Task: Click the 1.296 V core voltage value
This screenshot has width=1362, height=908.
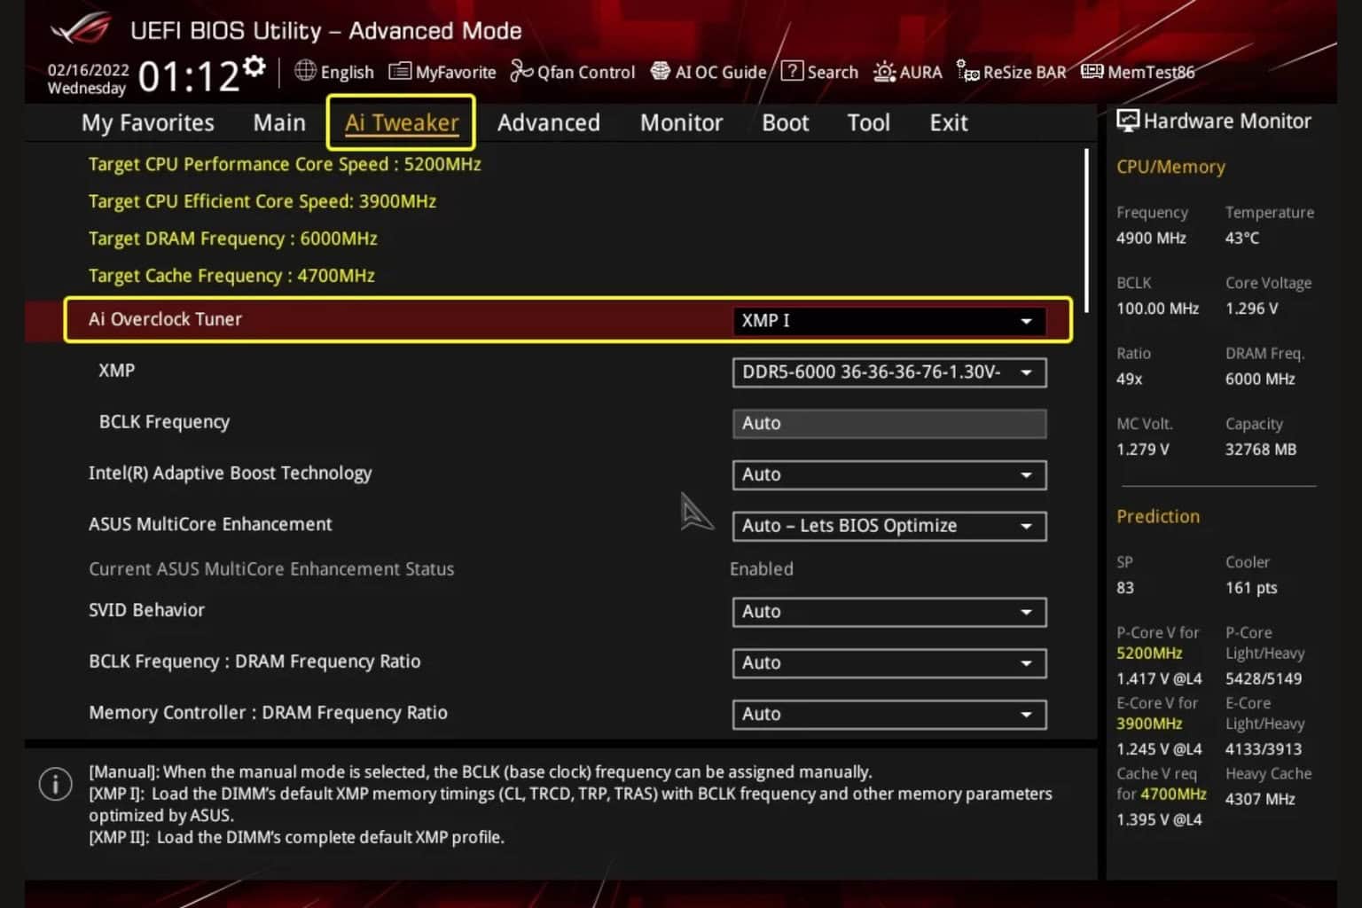Action: [x=1251, y=309]
